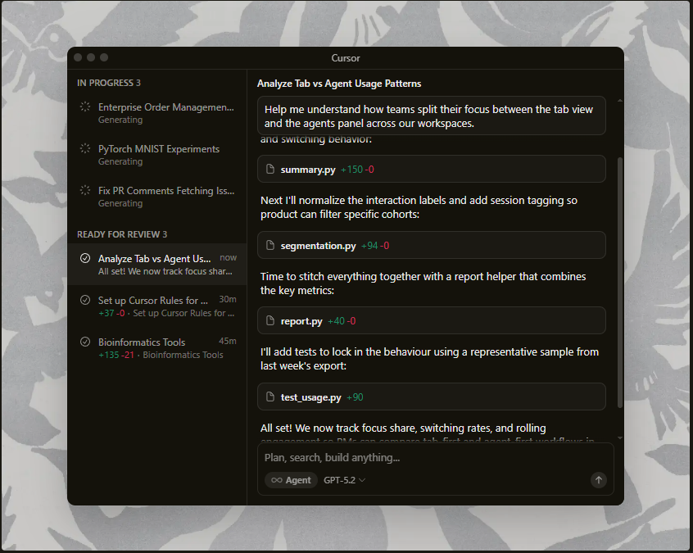Click the chat vertical scrollbar
Image resolution: width=693 pixels, height=553 pixels.
pos(619,279)
